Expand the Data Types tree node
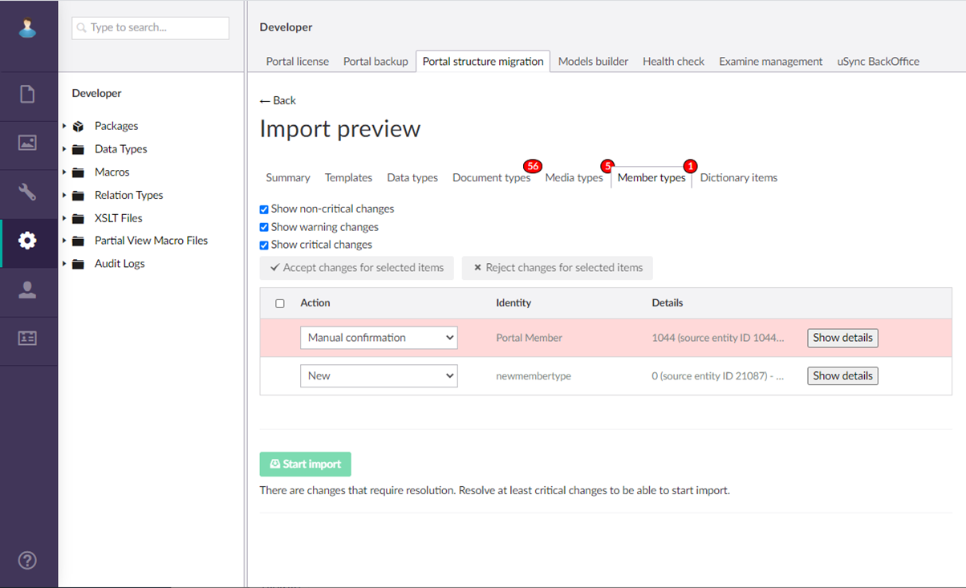This screenshot has width=966, height=588. point(64,149)
